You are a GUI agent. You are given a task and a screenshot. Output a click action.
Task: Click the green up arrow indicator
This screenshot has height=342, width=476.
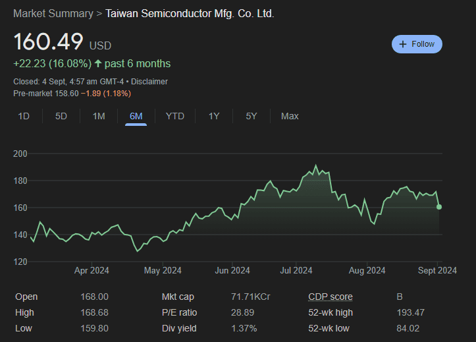click(x=97, y=63)
